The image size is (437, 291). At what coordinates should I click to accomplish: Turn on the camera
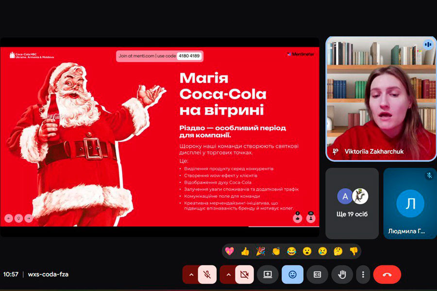click(244, 275)
